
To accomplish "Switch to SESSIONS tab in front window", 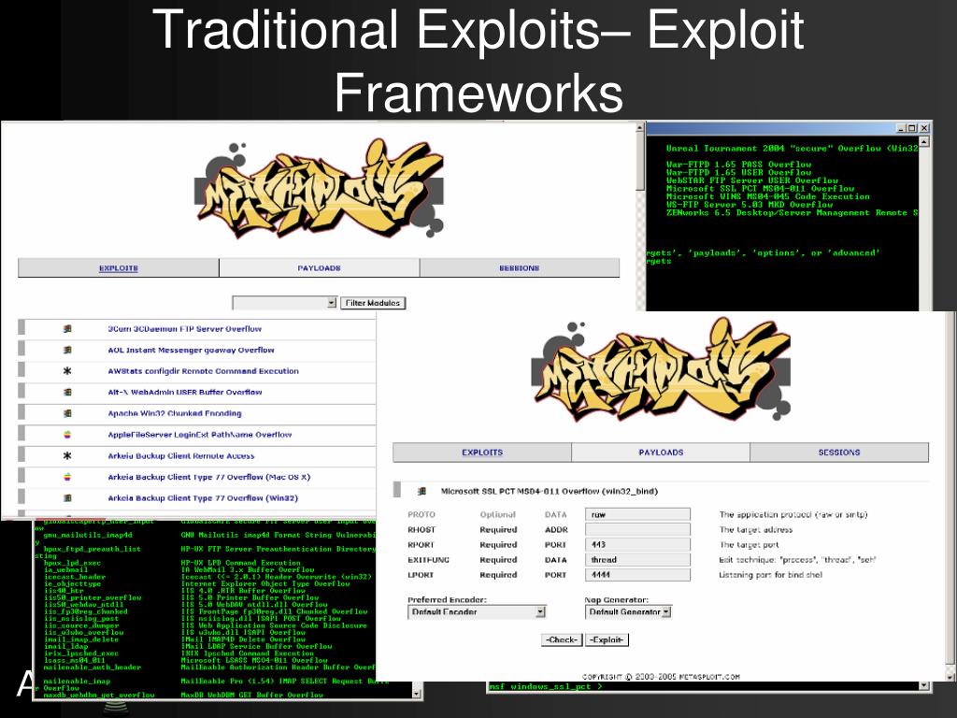I will [x=839, y=452].
